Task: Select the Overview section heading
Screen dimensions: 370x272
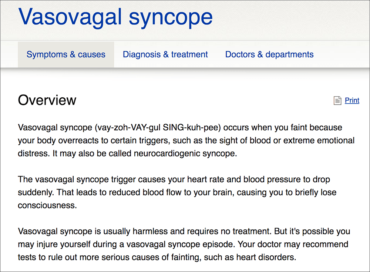Action: (47, 100)
